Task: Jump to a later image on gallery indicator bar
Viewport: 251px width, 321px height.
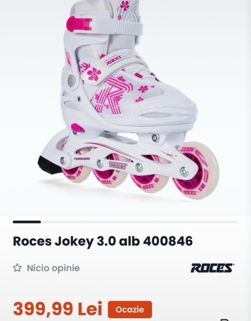Action: click(x=139, y=222)
